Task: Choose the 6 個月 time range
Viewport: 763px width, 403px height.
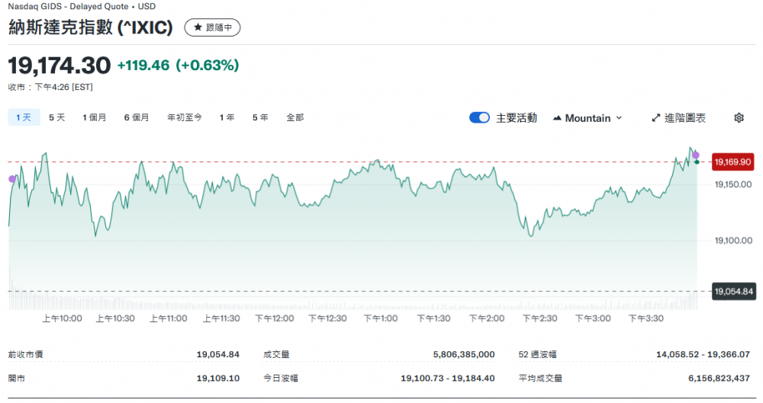Action: 137,117
